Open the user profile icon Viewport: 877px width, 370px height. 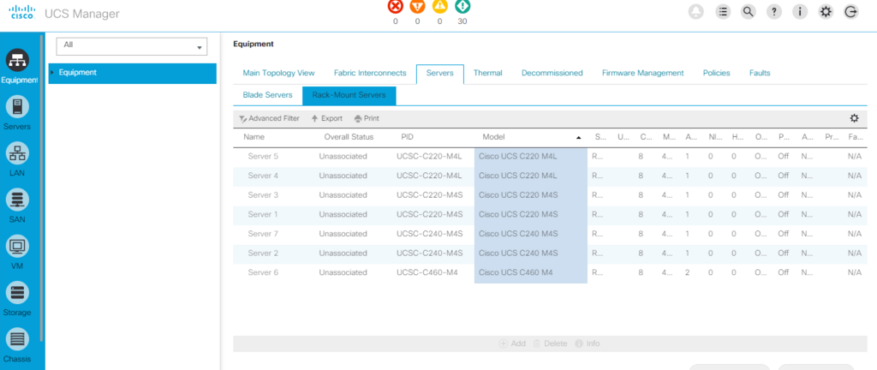[x=696, y=12]
